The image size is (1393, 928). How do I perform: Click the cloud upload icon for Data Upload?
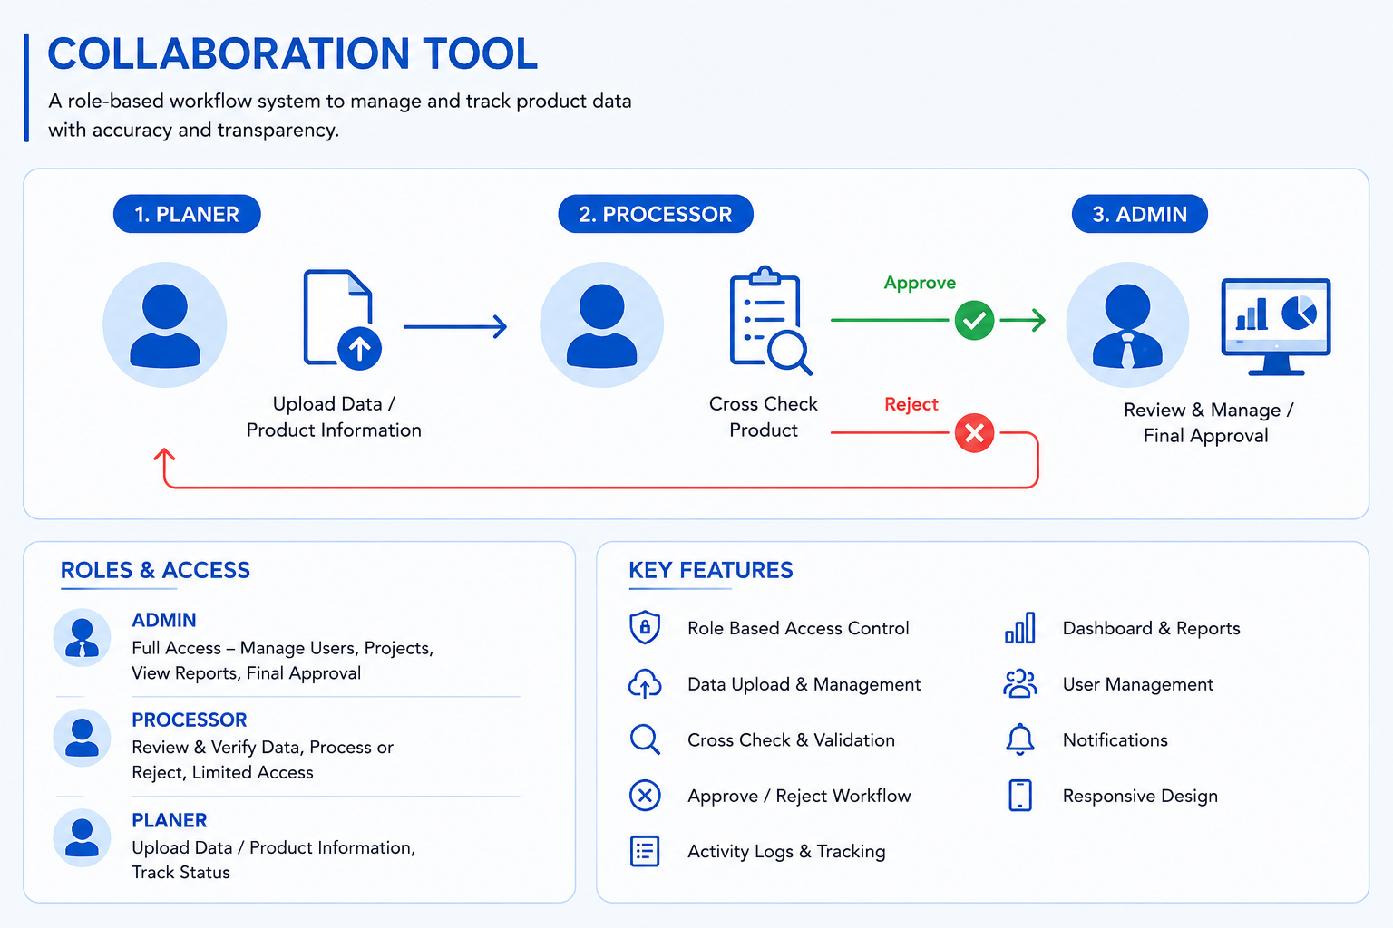point(645,683)
